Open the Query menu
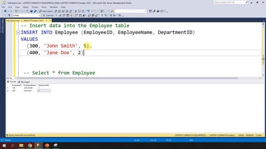 pyautogui.click(x=26, y=7)
